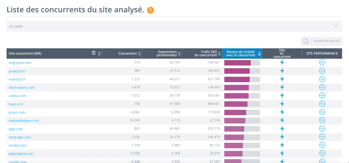Click Classement value 5 558
Viewport: 349px width, 163px height.
136,145
